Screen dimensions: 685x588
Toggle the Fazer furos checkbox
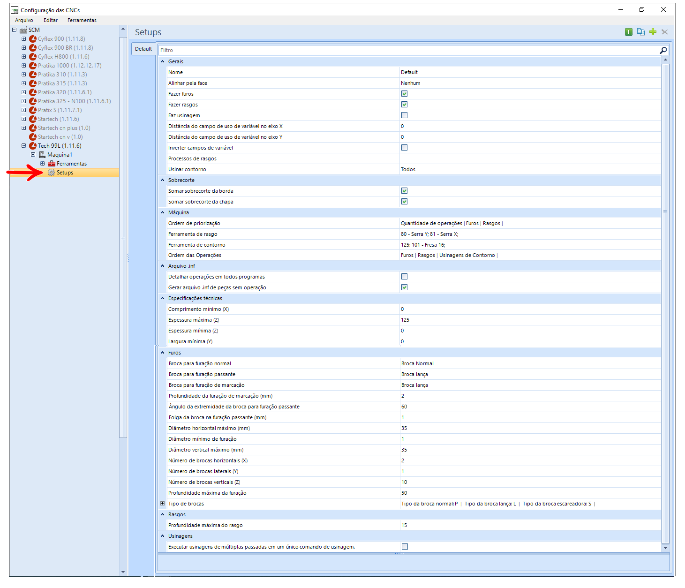(405, 94)
